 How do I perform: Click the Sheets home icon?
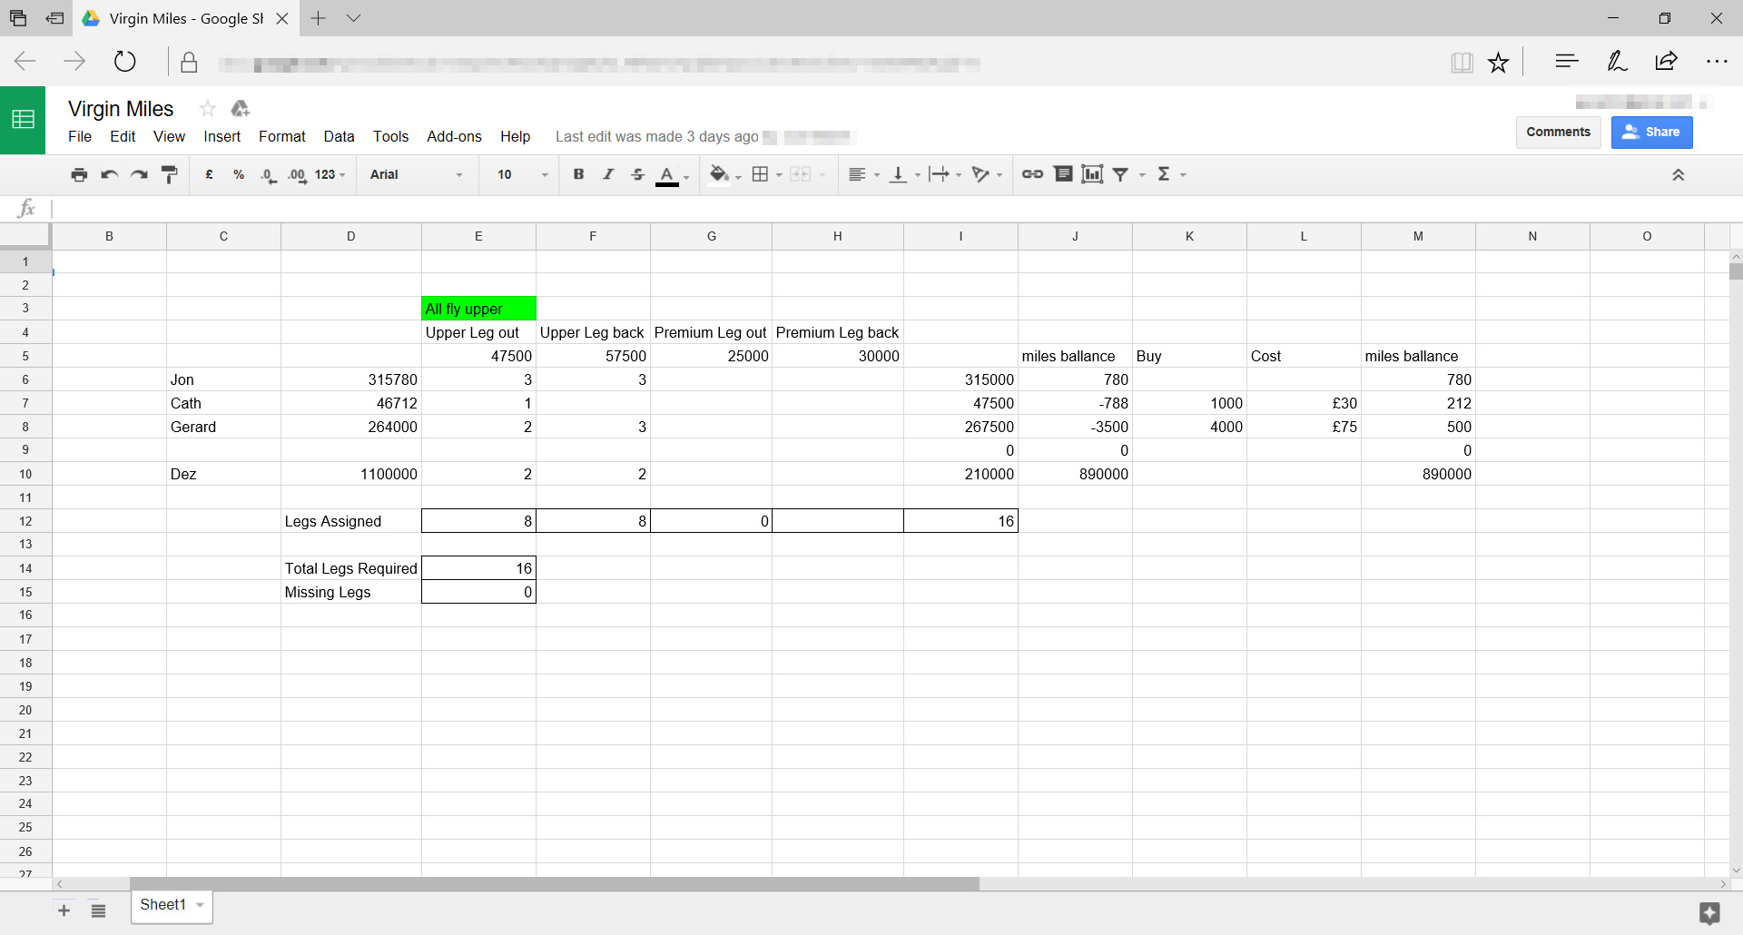[x=23, y=120]
